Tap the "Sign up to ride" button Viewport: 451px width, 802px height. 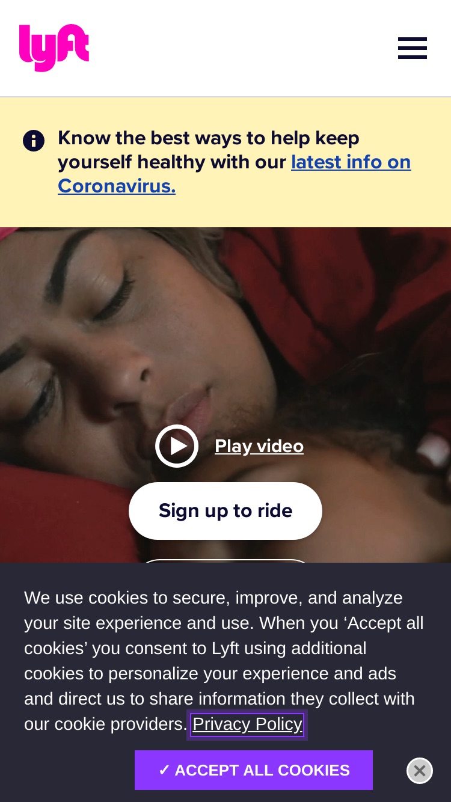click(226, 511)
